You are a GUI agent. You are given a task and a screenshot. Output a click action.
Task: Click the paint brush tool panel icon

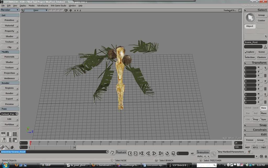point(7,147)
